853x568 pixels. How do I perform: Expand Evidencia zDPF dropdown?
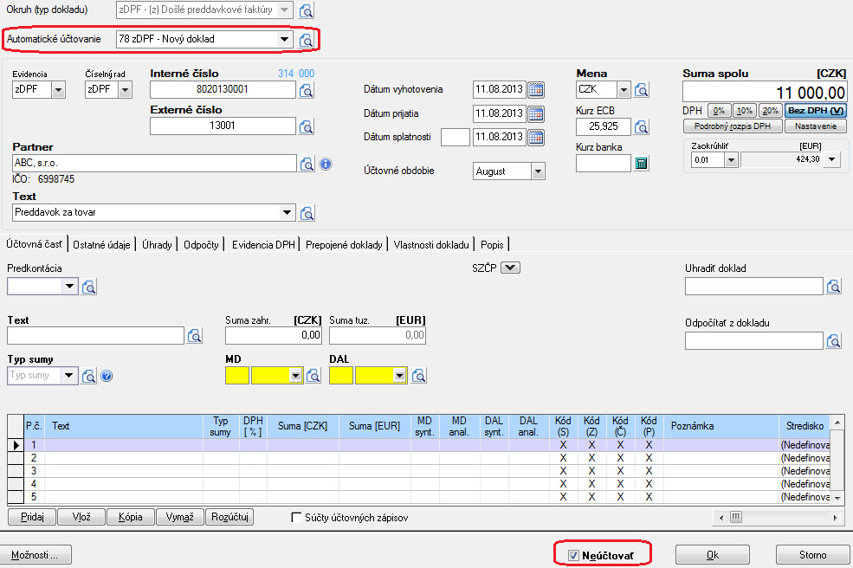(58, 90)
